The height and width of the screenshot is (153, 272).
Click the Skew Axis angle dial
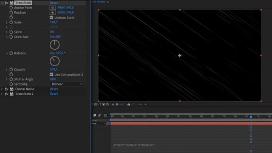(55, 45)
